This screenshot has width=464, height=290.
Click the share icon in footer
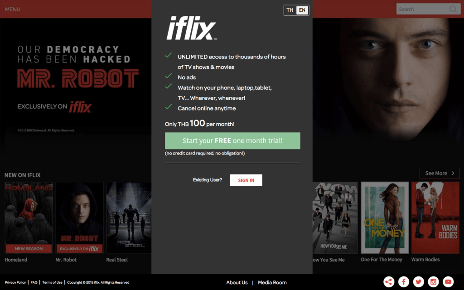[389, 282]
